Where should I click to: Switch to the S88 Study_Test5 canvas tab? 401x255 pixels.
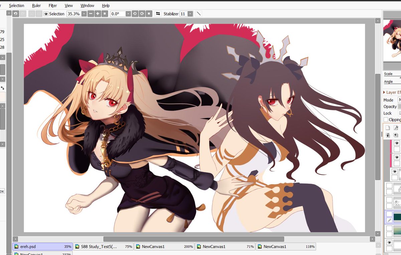[x=103, y=247]
